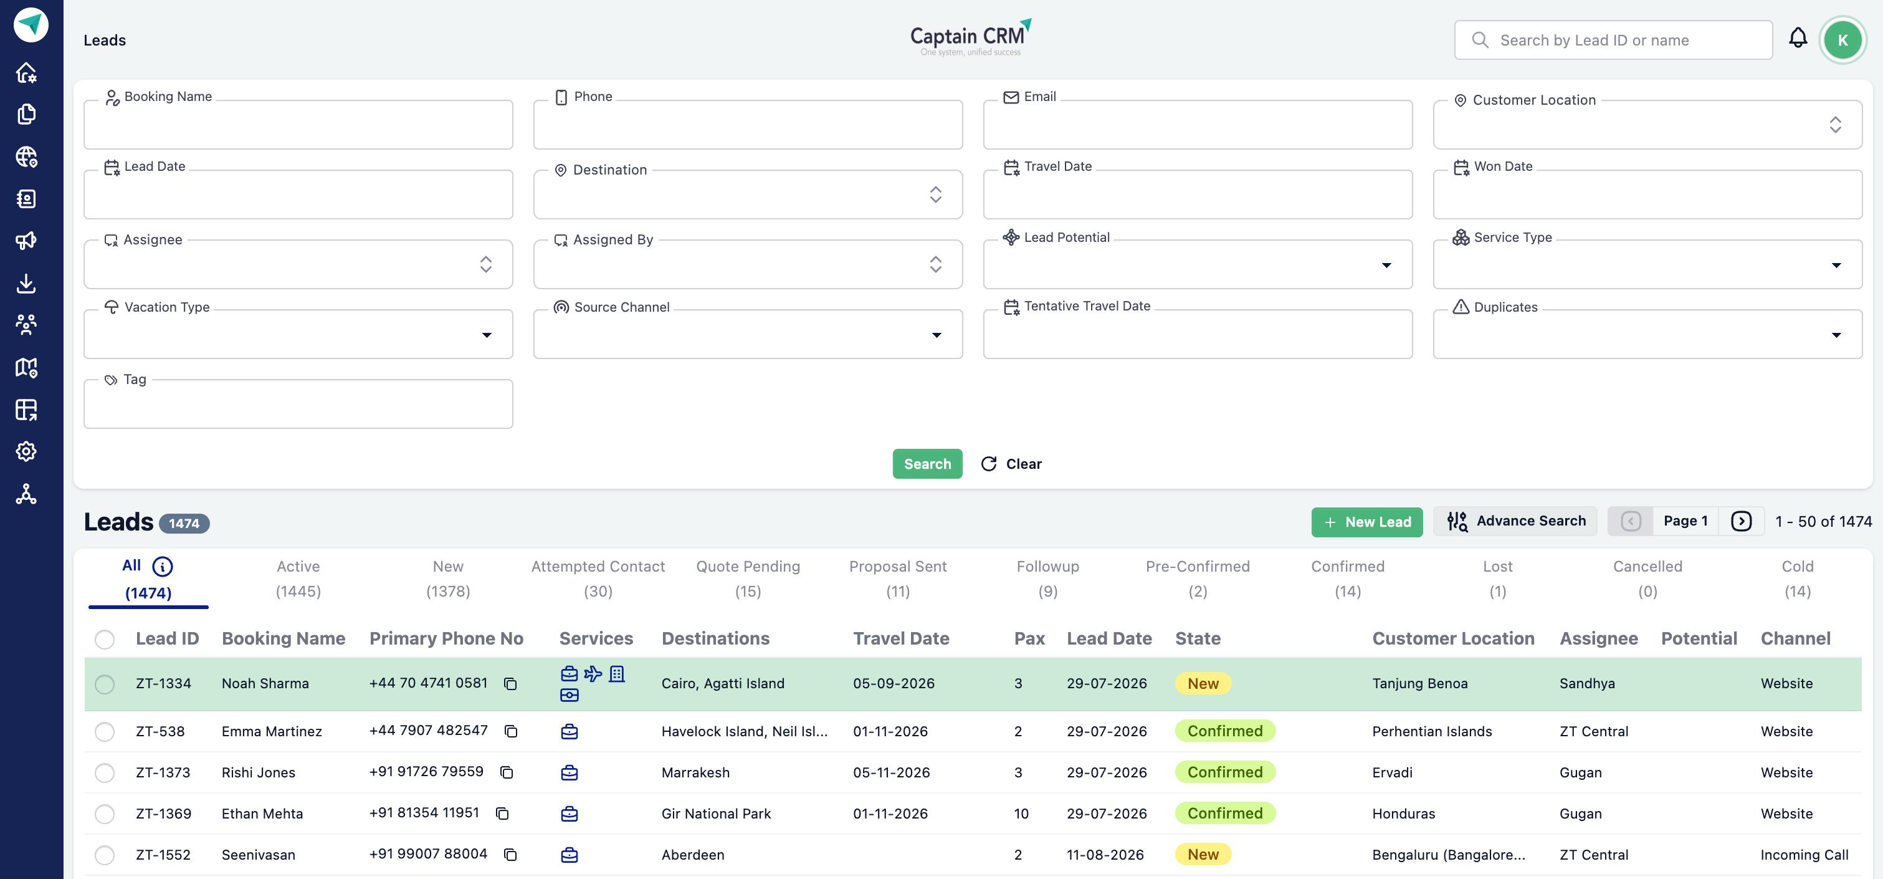
Task: Open the settings gear sidebar icon
Action: (x=26, y=451)
